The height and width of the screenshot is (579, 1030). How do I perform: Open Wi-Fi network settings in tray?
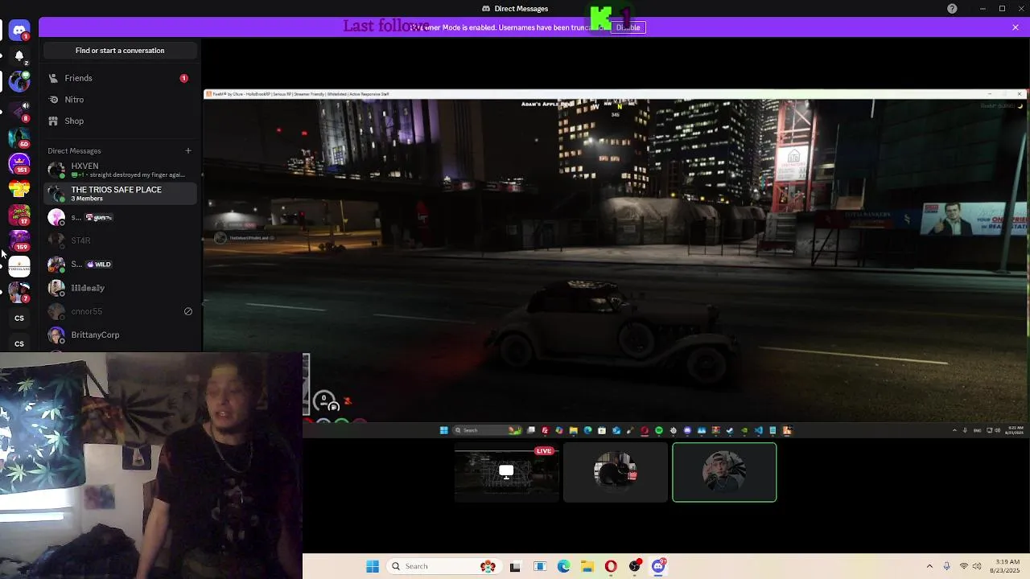[x=964, y=566]
